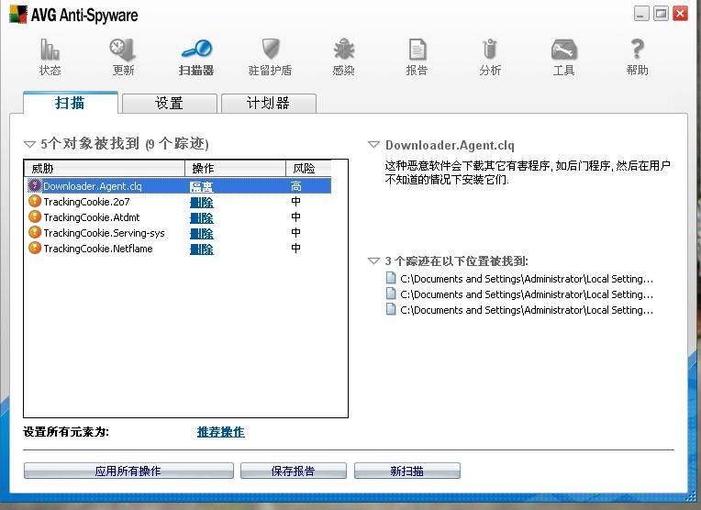Open the 推荐操作 recommended action selector

pos(221,432)
